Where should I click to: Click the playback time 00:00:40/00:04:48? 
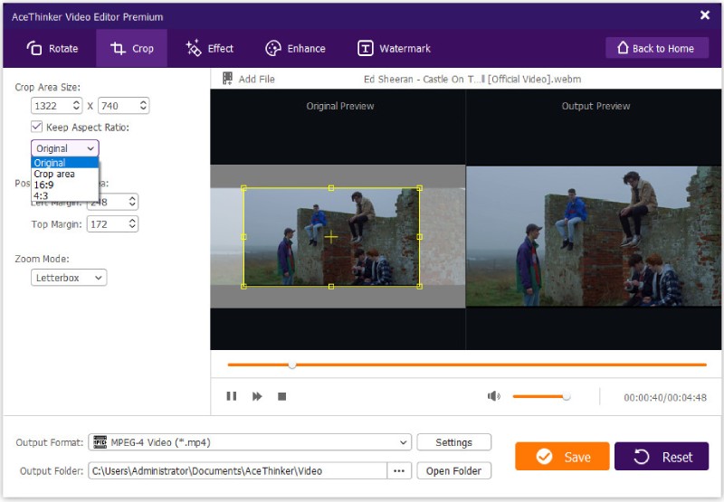[x=665, y=397]
